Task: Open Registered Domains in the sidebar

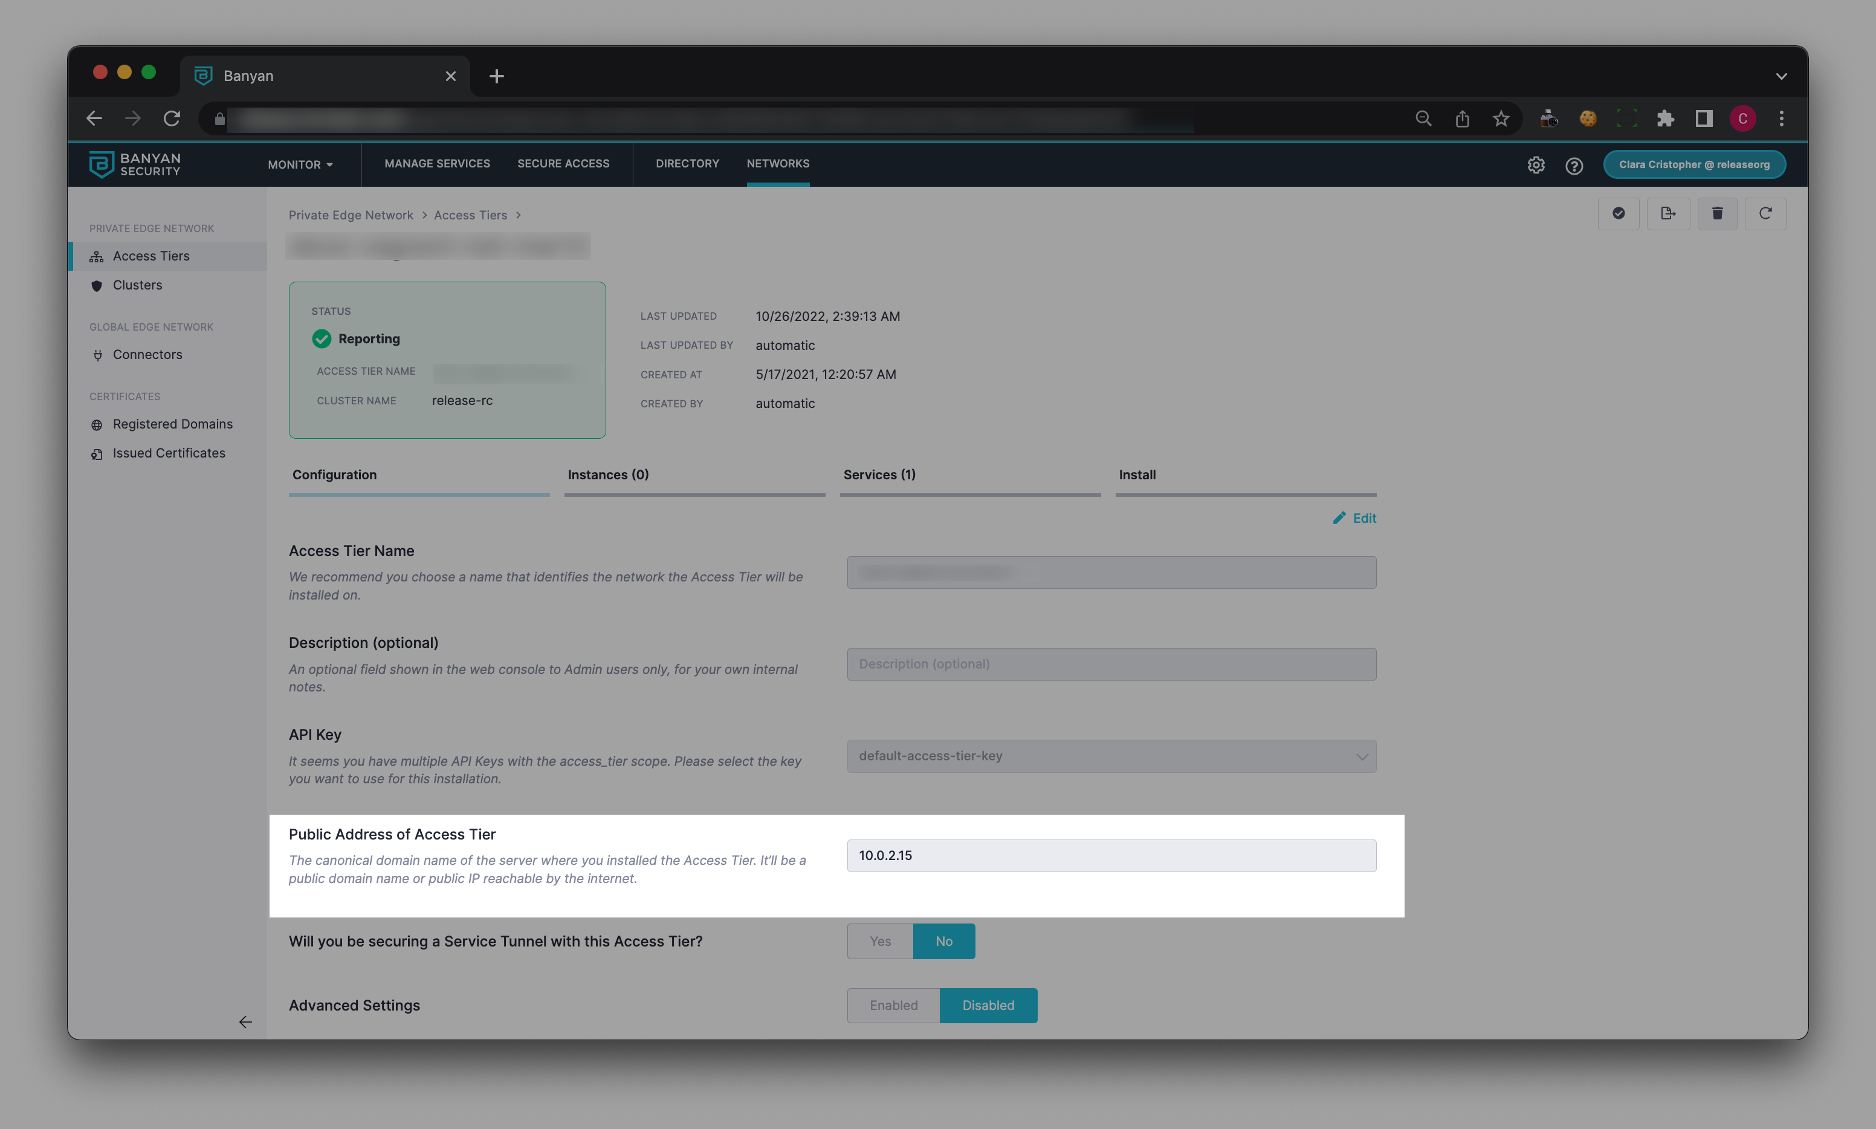Action: pyautogui.click(x=168, y=424)
